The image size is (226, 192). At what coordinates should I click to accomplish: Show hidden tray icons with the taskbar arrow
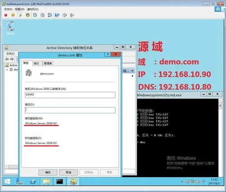click(x=182, y=182)
